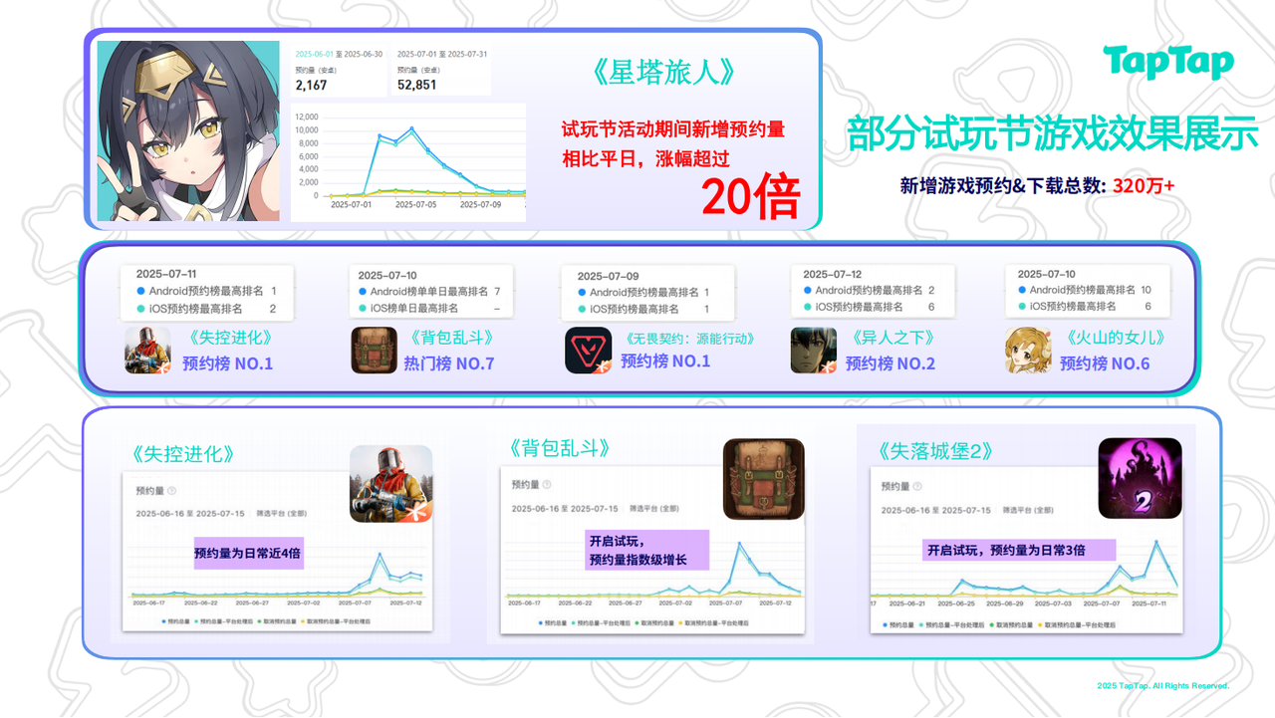Click the 开启试玩,预约量指数级增长 callout
This screenshot has width=1275, height=718.
coord(647,550)
